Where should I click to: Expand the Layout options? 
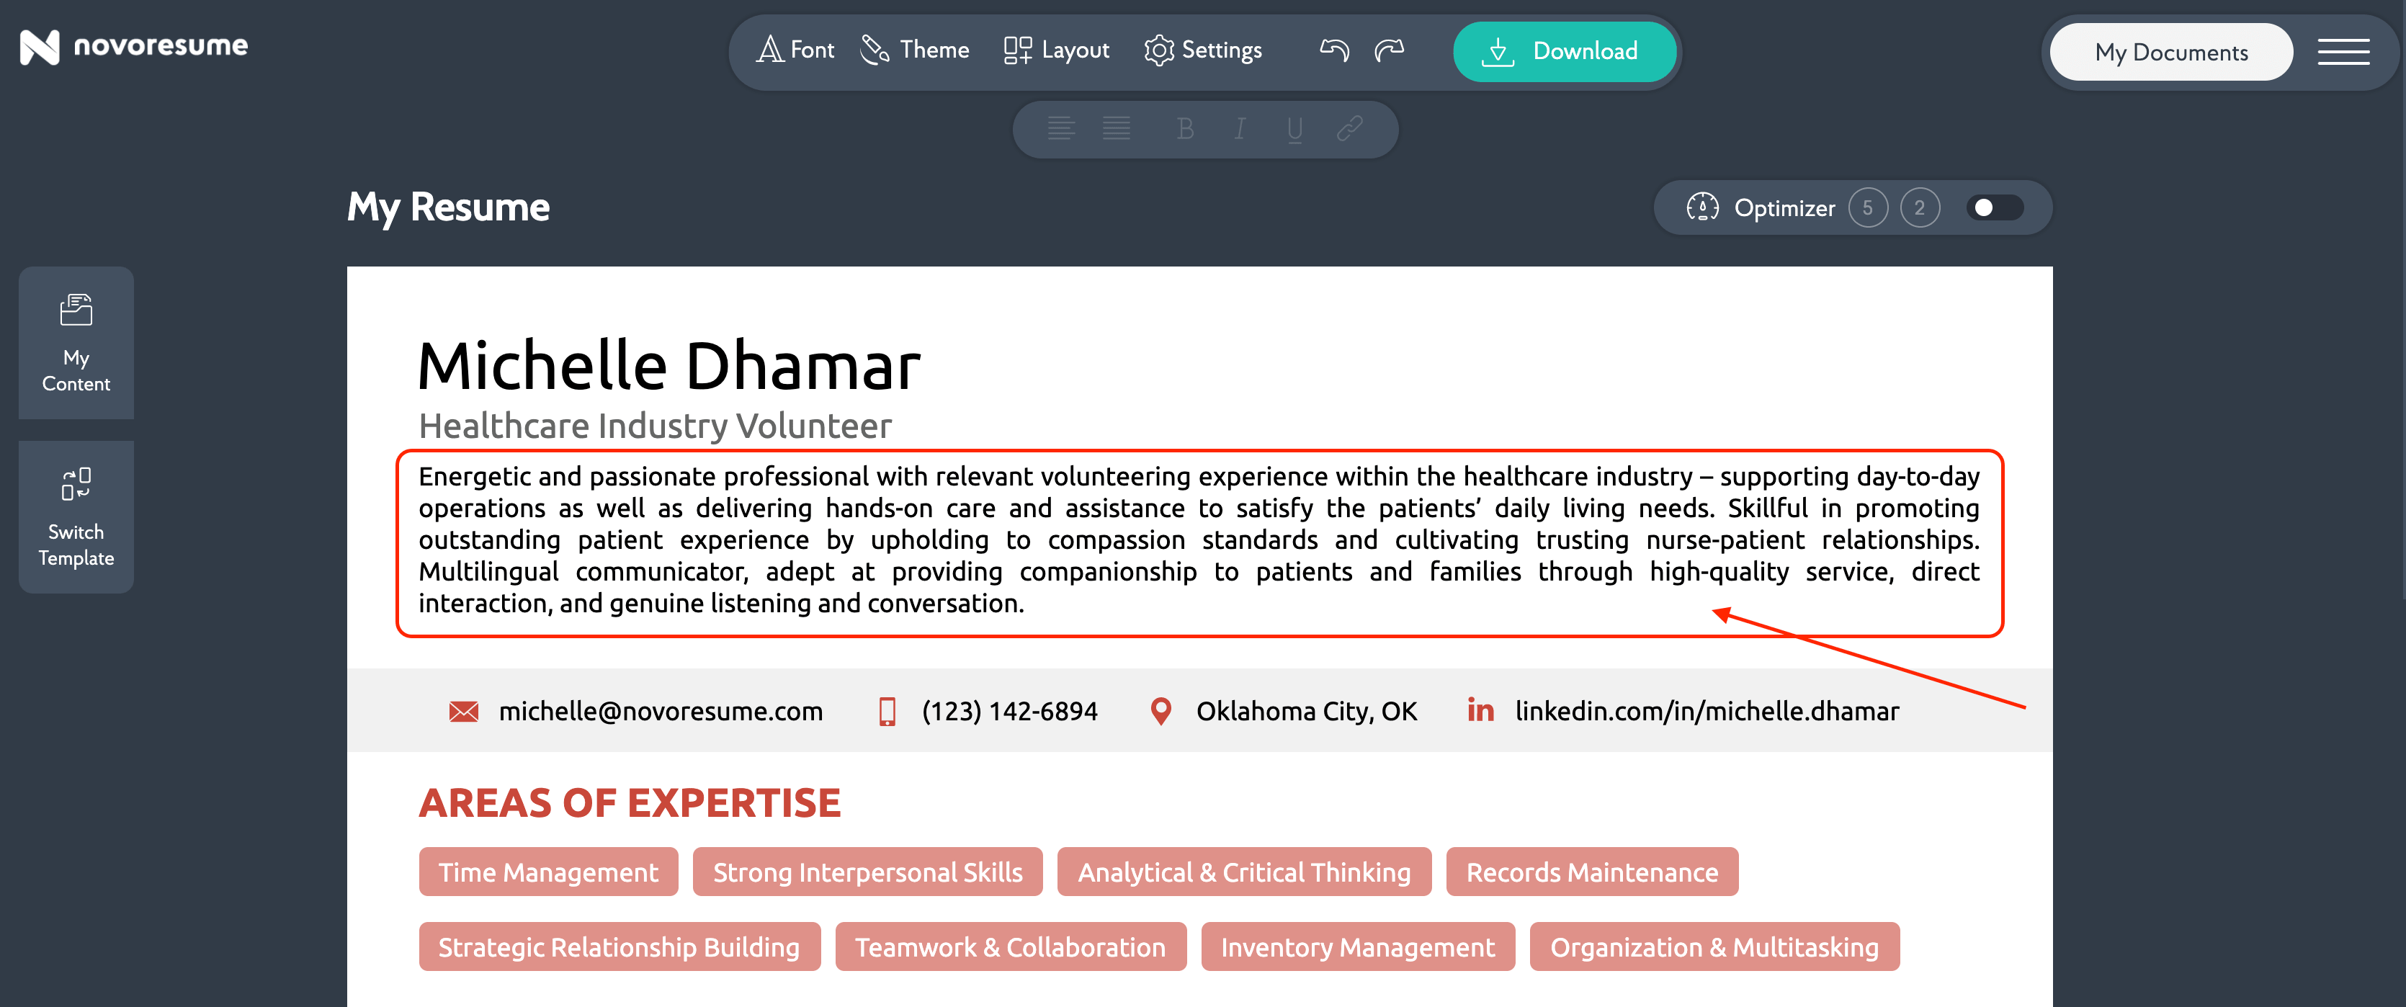click(1056, 50)
